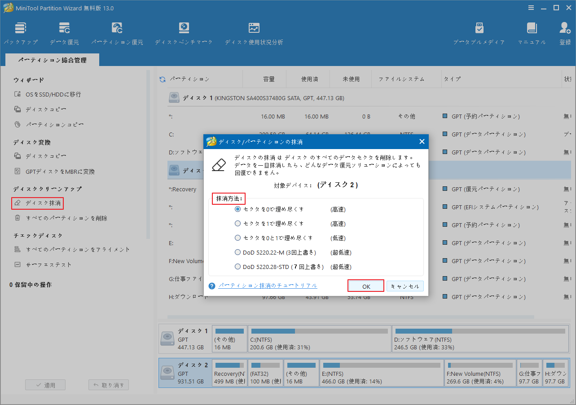
Task: Select セクタを1で埋め尽くす radio option
Action: pos(238,224)
